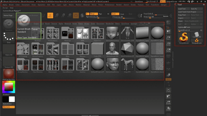Switch to Lightbox Spotlight tab
Image resolution: width=207 pixels, height=116 pixels.
pyautogui.click(x=134, y=23)
